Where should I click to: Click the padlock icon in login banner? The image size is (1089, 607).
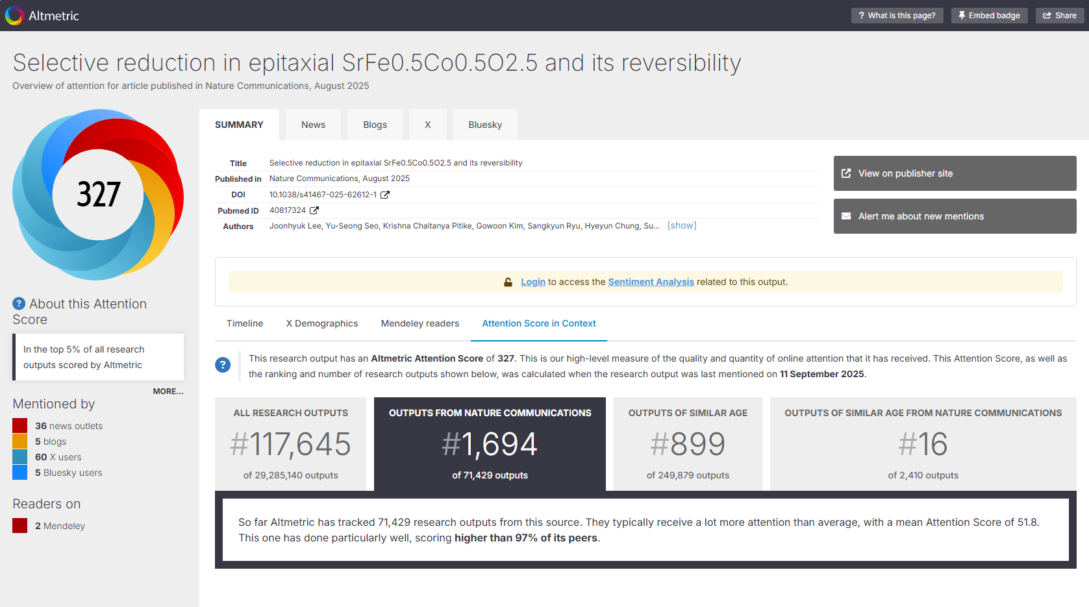tap(508, 282)
